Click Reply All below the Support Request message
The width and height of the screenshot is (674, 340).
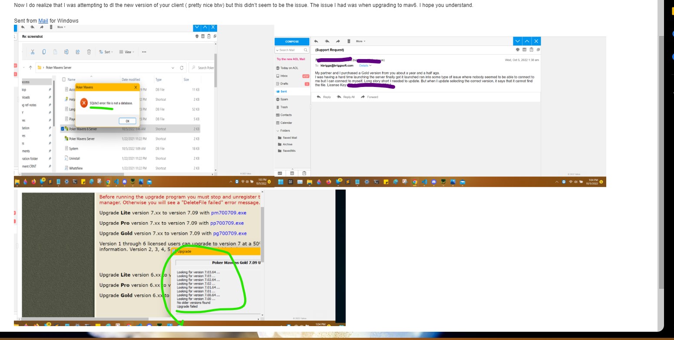pos(346,97)
